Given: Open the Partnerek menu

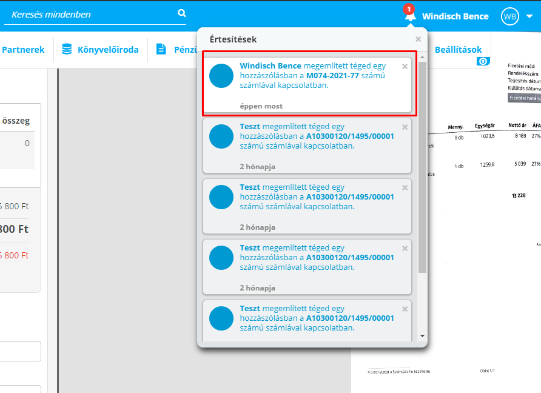Looking at the screenshot, I should point(23,50).
